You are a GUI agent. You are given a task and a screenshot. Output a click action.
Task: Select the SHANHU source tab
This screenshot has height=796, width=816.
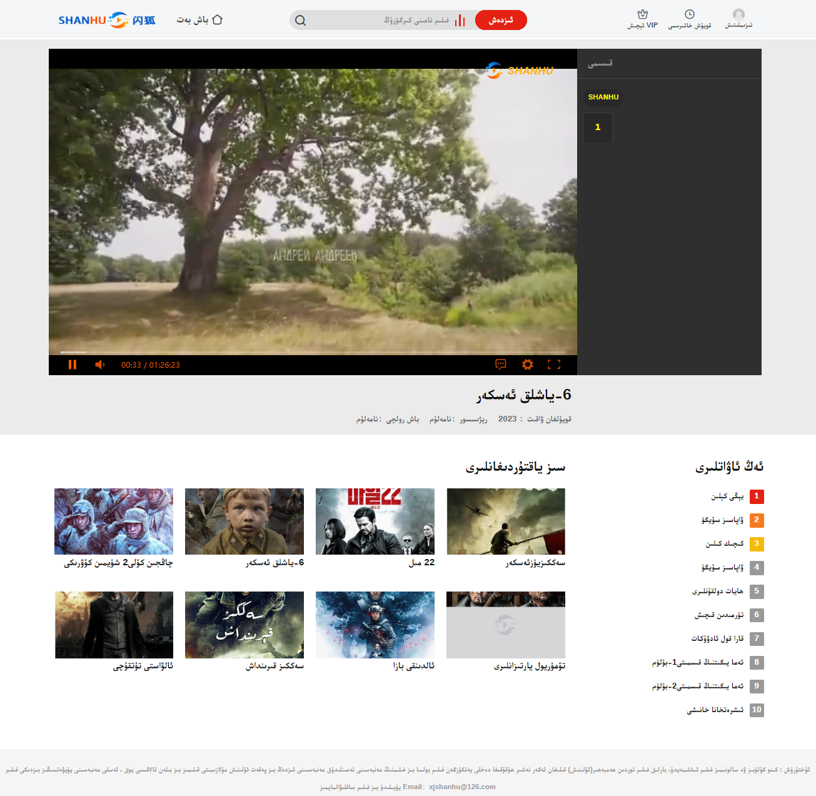[603, 98]
